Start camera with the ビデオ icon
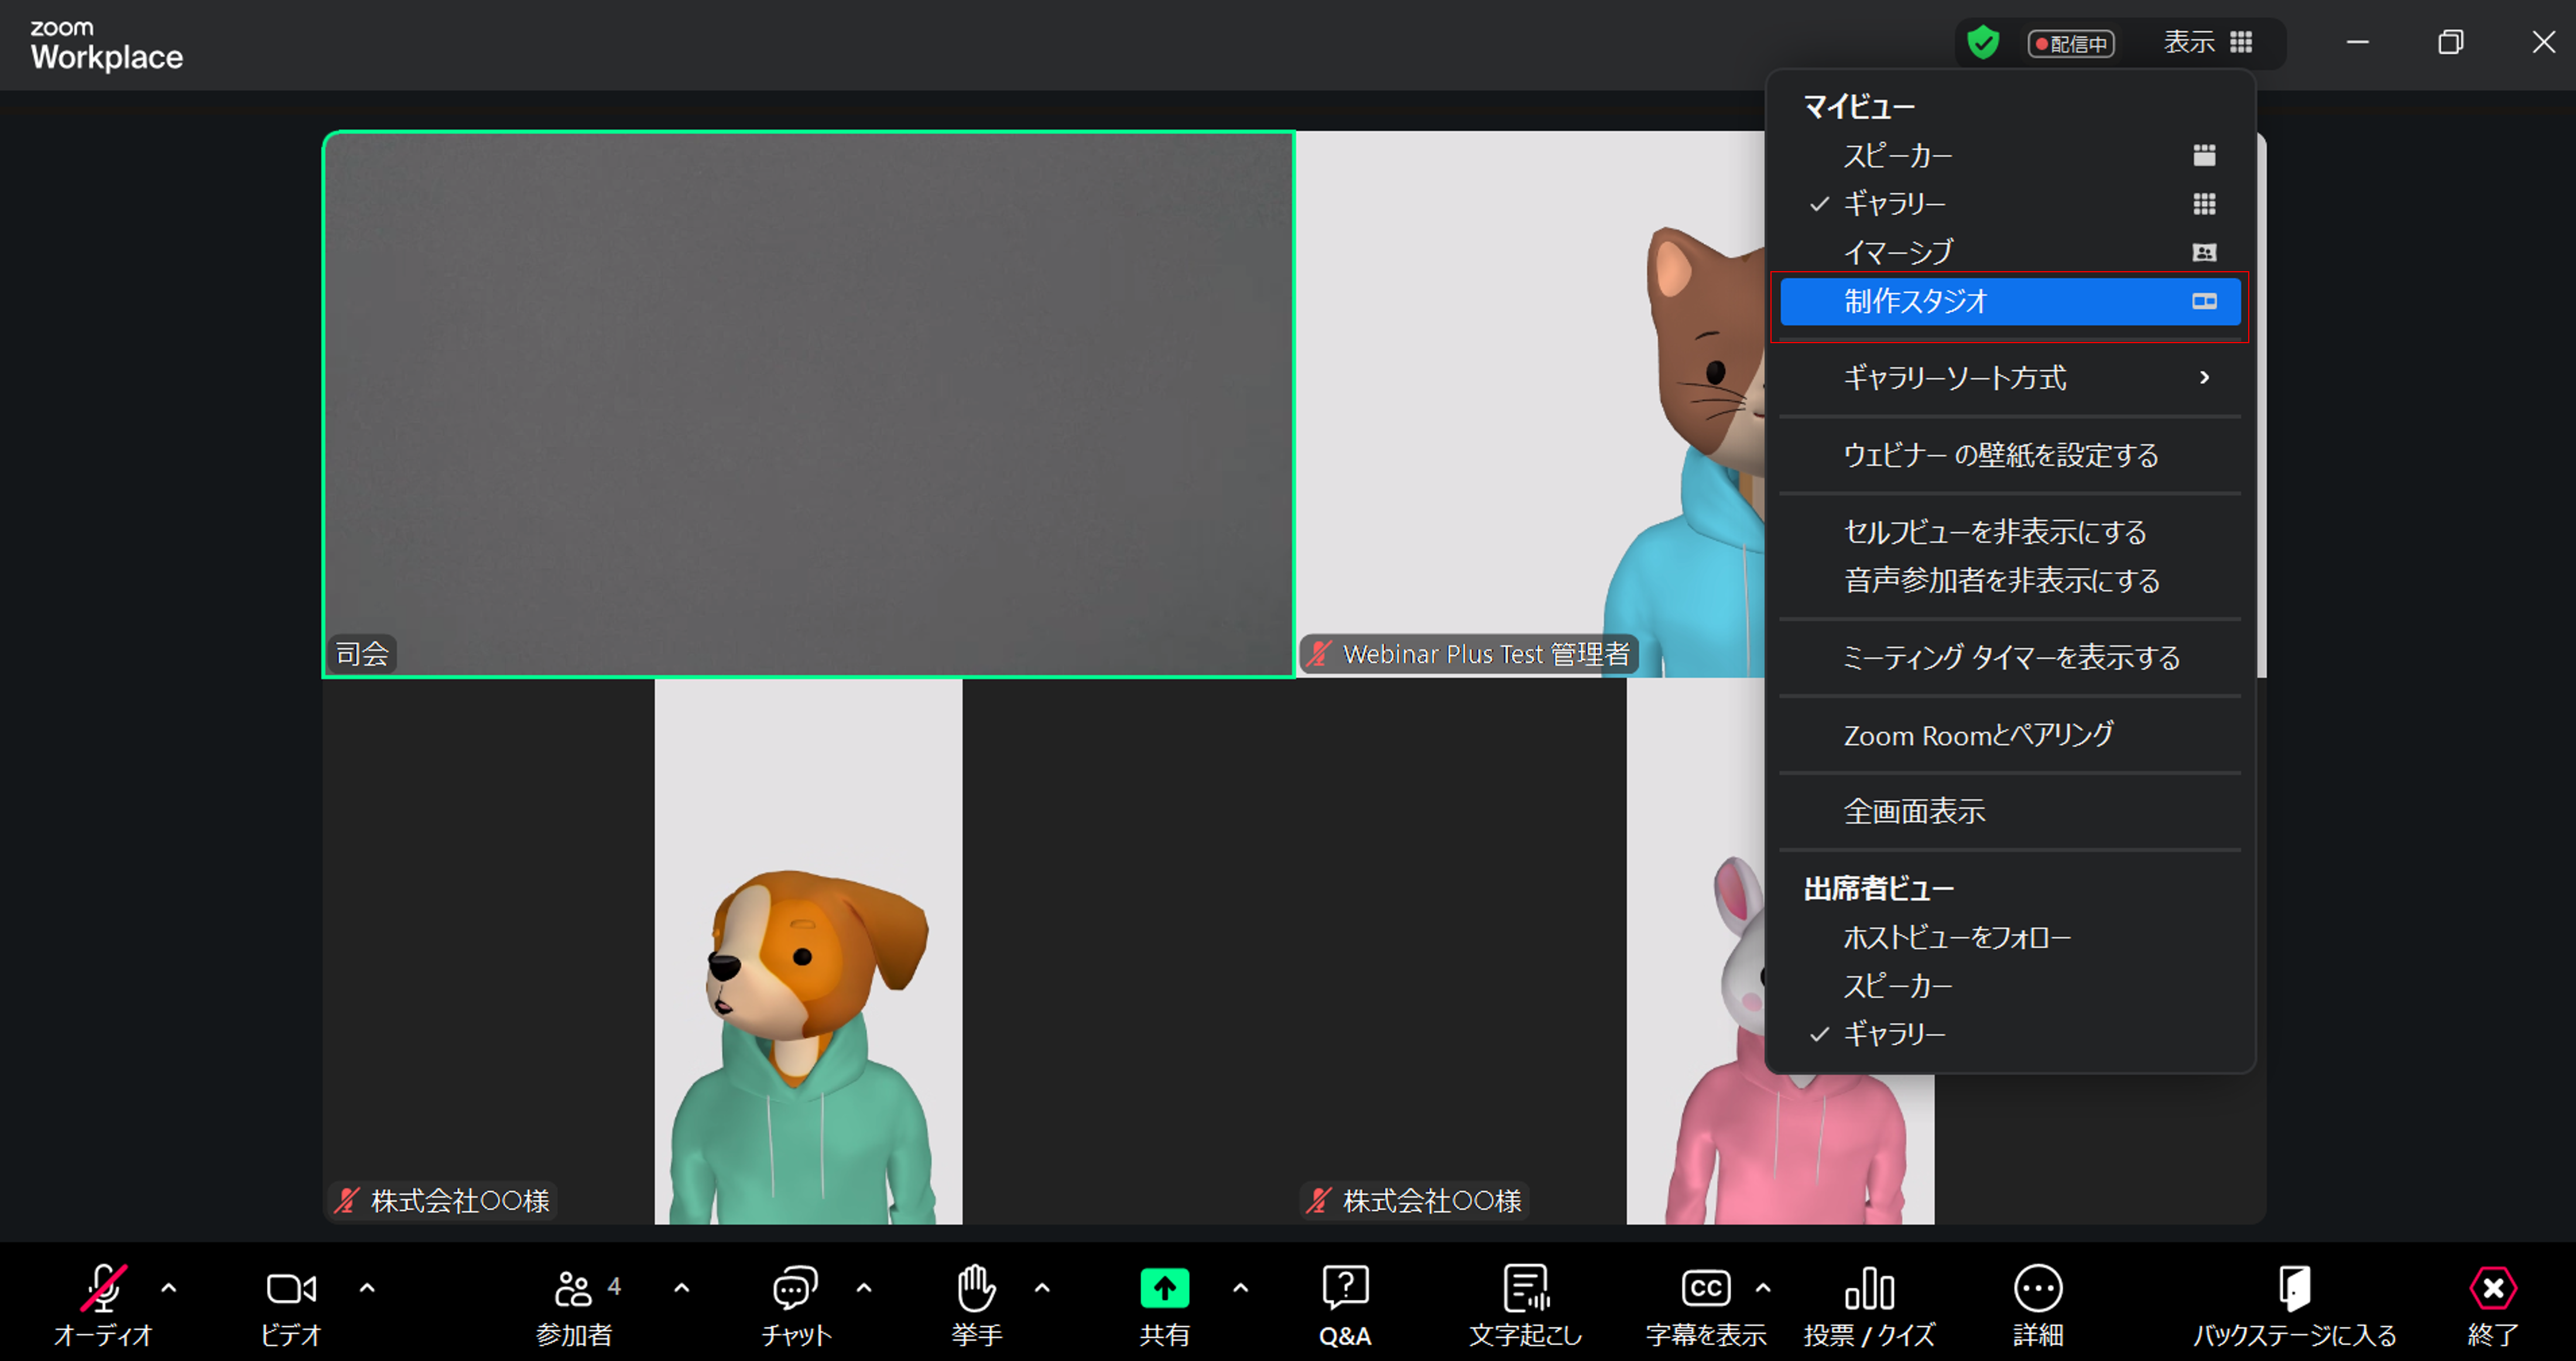 pos(291,1288)
